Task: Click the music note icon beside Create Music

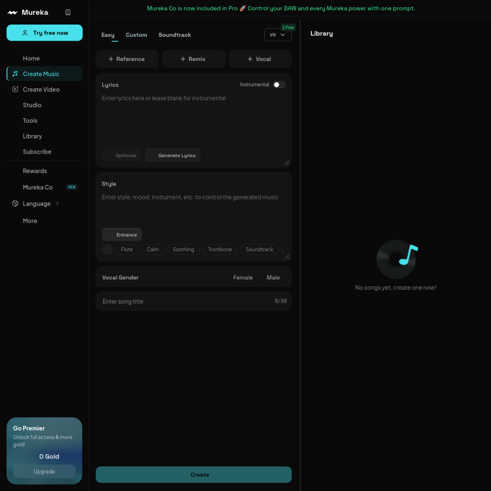Action: 15,74
